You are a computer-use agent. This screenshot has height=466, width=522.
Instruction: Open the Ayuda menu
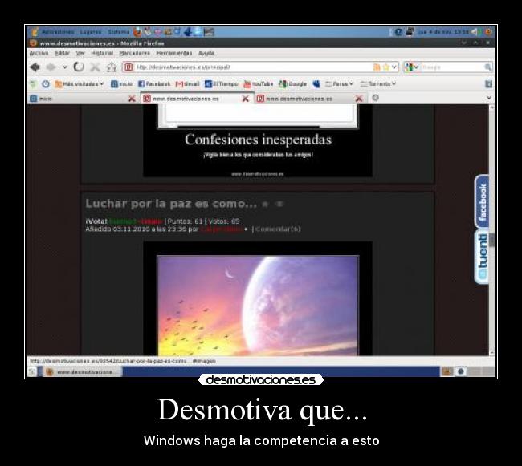point(206,53)
